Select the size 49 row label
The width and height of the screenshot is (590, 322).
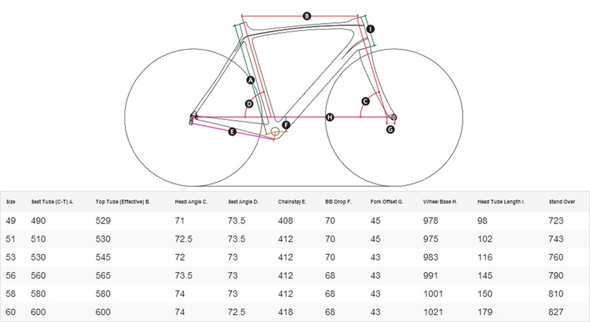10,221
